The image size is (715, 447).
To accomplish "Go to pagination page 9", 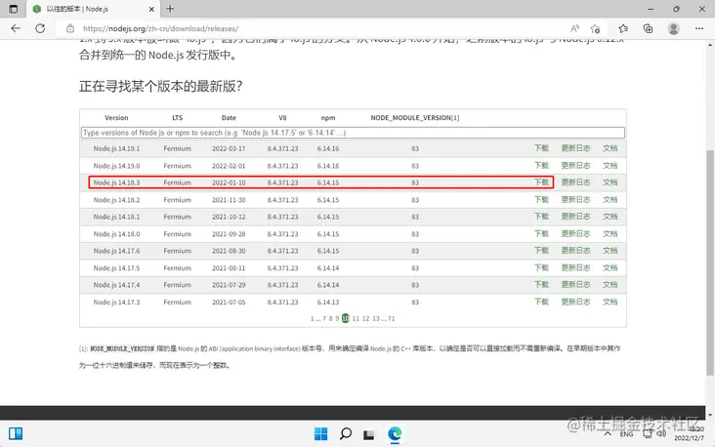I will (337, 318).
